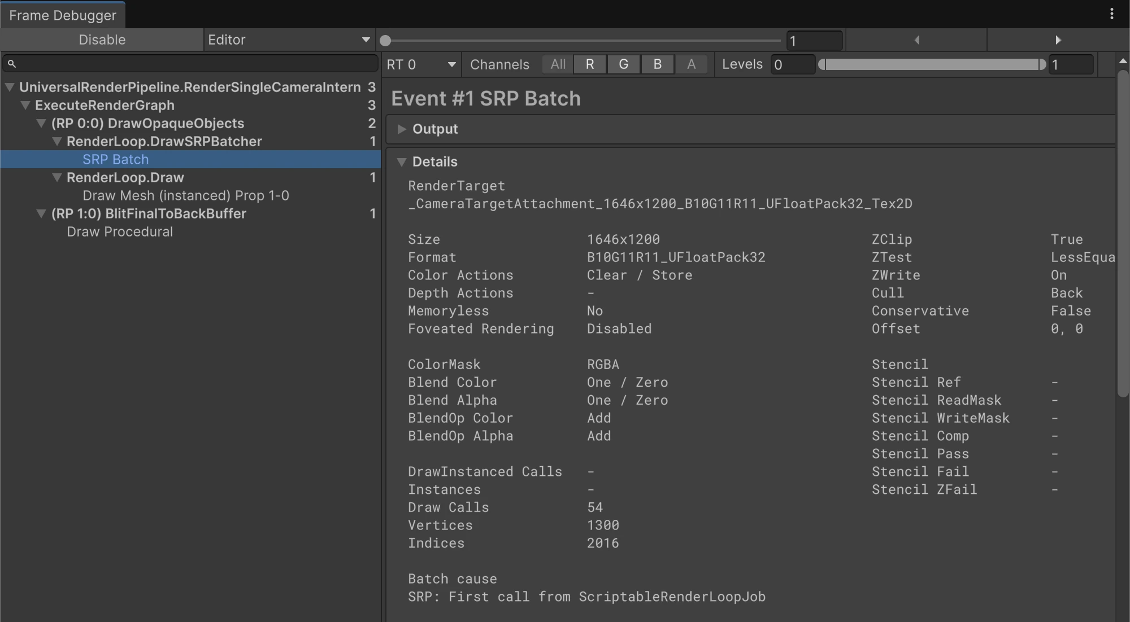
Task: Toggle the A channel button
Action: click(691, 64)
